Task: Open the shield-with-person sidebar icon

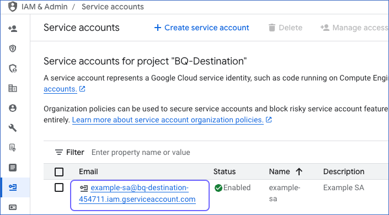Action: 13,68
